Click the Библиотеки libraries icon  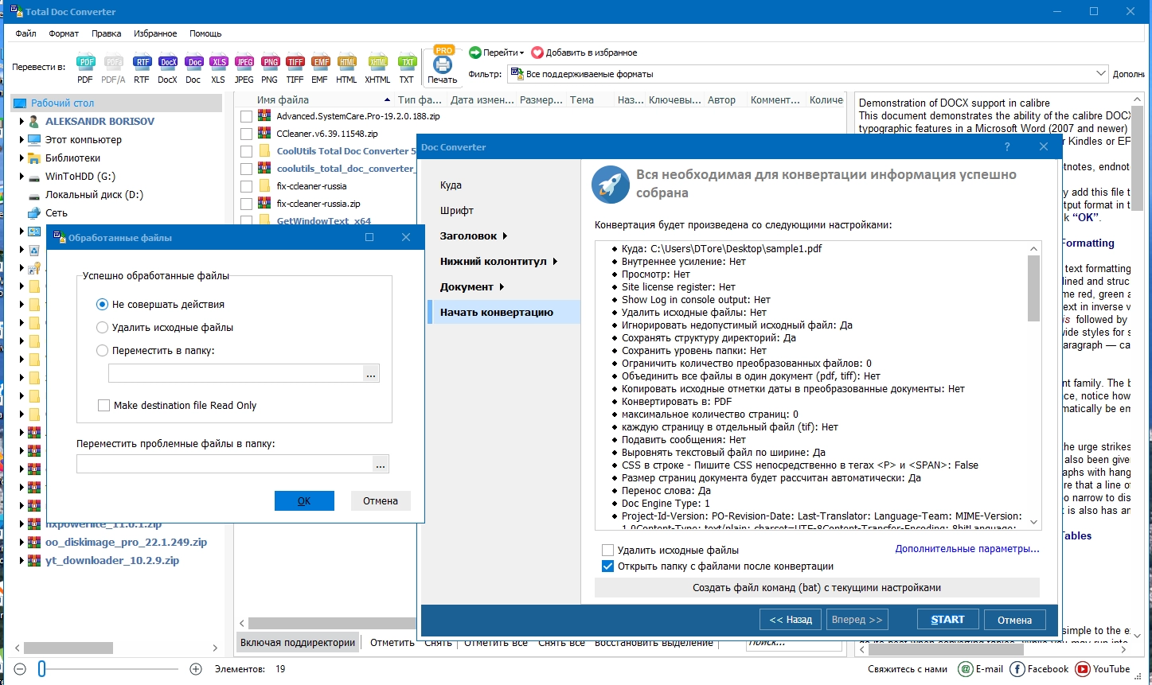pos(33,158)
